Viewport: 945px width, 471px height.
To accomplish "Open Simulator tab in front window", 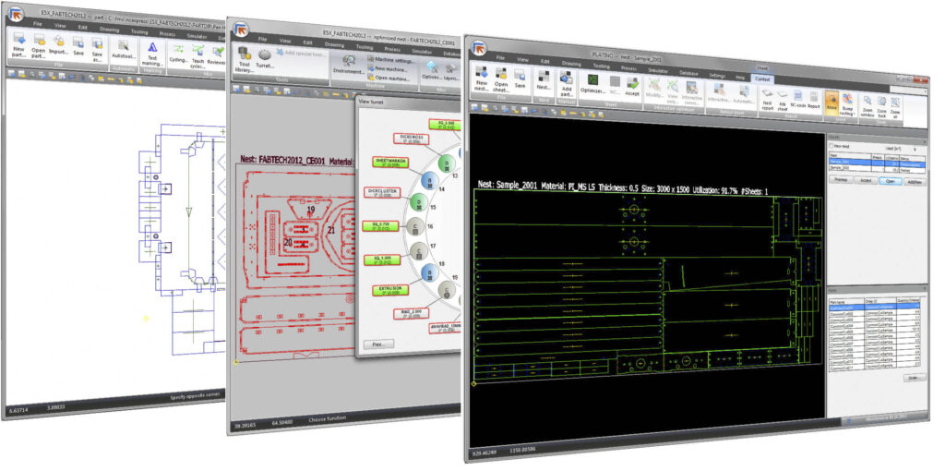I will [x=657, y=70].
